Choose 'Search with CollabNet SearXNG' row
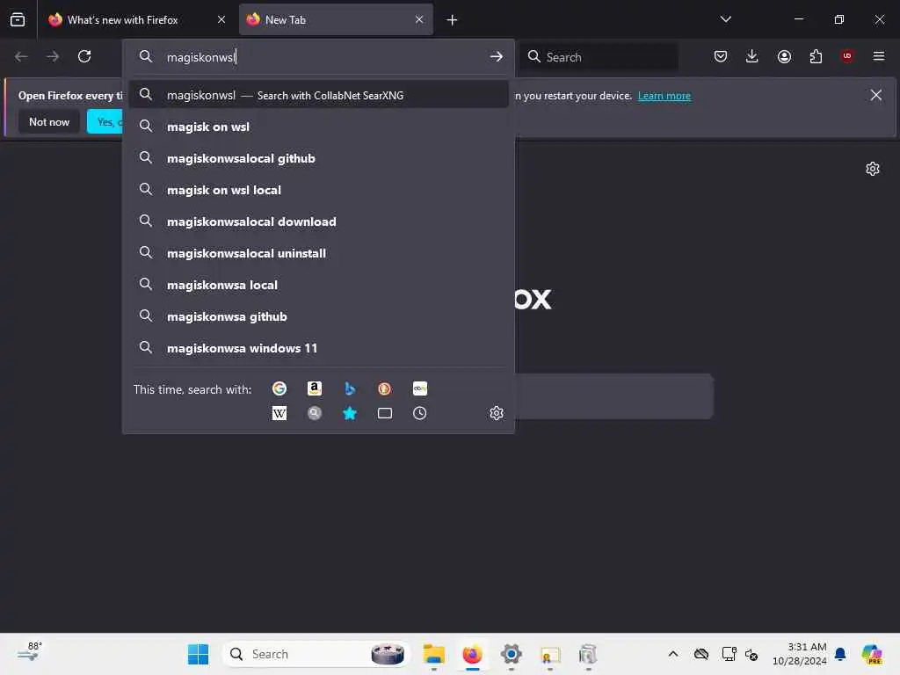Image resolution: width=900 pixels, height=675 pixels. pyautogui.click(x=318, y=95)
